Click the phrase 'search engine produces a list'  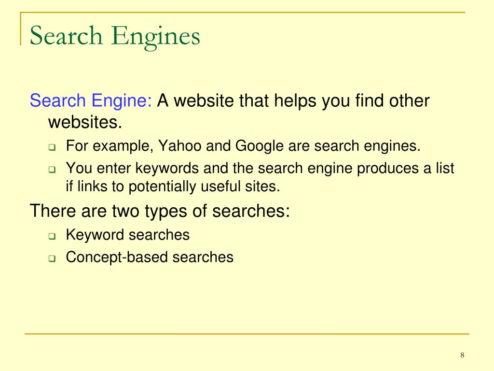coord(356,168)
